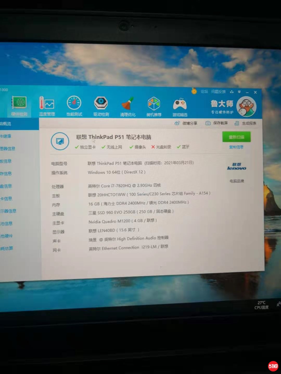Click the ThinkPad P51 笔记本电脑 title heading
The height and width of the screenshot is (374, 281).
tap(114, 137)
